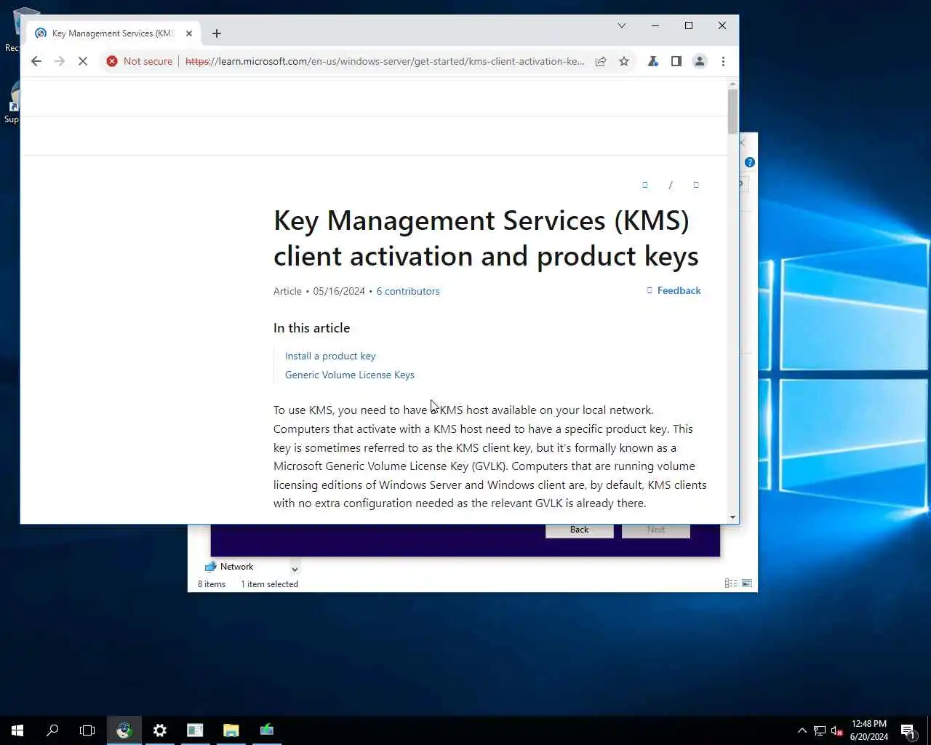Click the scrollbar up arrow in browser

(x=732, y=84)
